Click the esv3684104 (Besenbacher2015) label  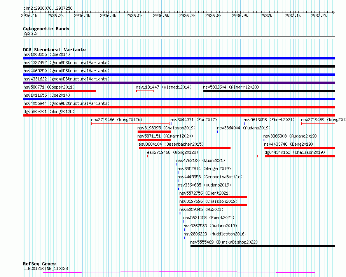pos(171,144)
